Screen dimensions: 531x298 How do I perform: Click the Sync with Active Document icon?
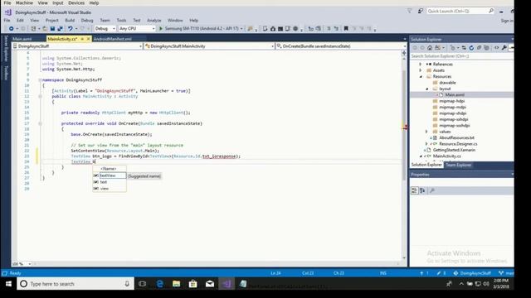[x=464, y=48]
